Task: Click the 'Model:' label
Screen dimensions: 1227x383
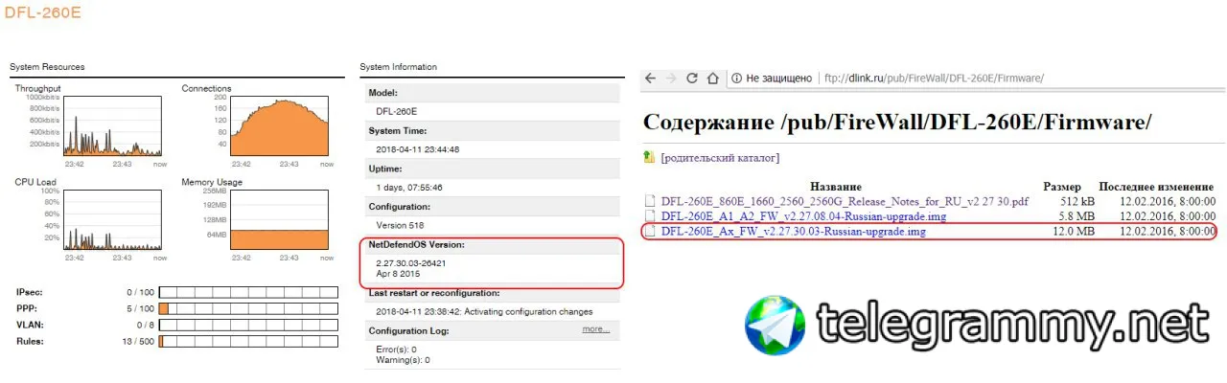Action: click(383, 93)
